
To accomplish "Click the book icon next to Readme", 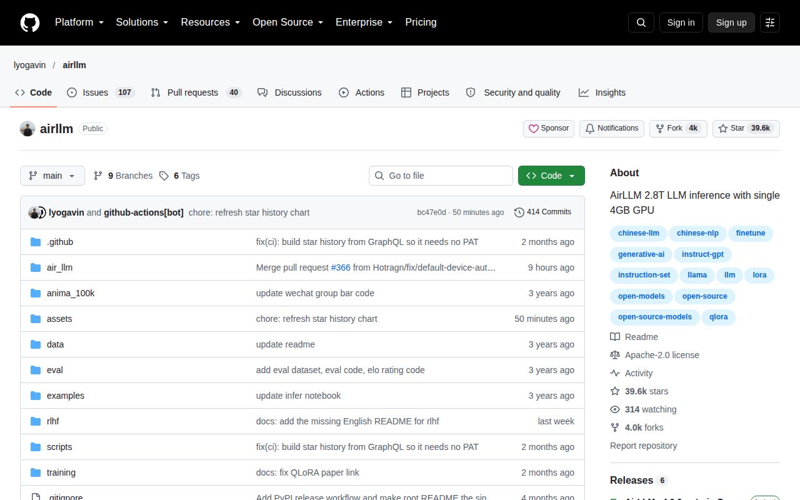I will [x=615, y=337].
